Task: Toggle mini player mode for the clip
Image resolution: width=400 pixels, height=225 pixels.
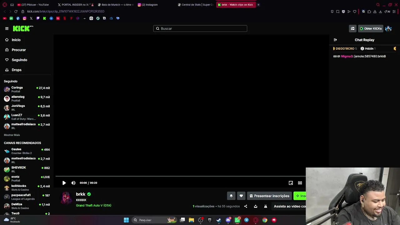Action: pos(291,183)
